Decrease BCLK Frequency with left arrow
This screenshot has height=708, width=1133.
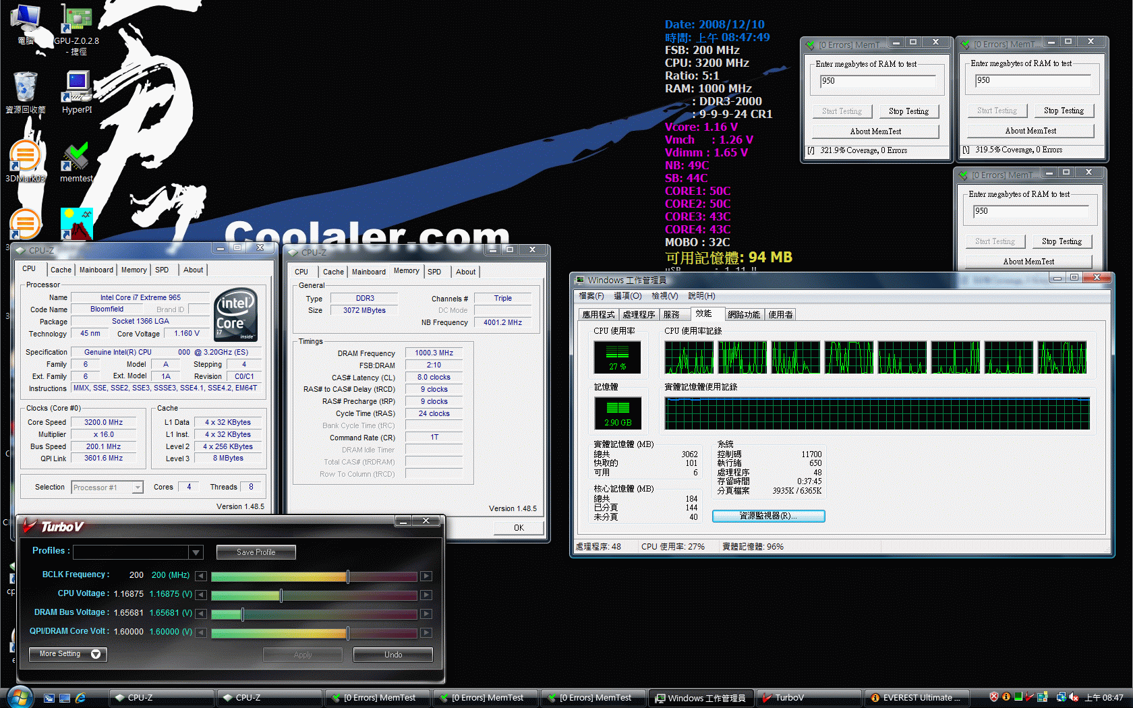point(200,576)
